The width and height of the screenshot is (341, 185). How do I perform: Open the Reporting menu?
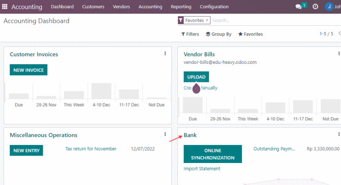point(181,7)
